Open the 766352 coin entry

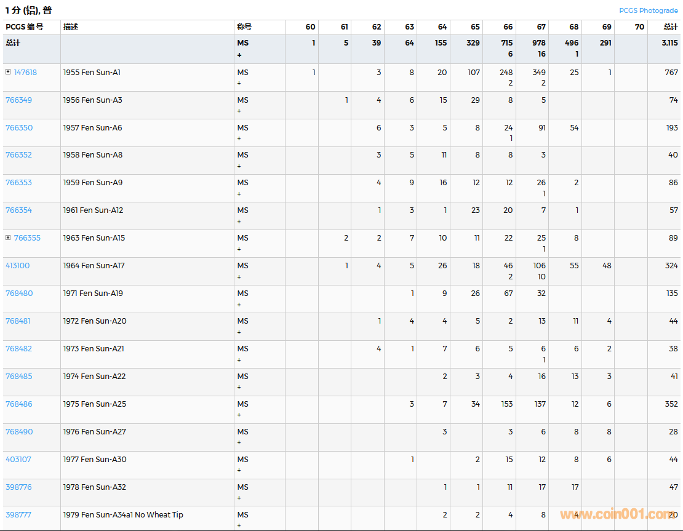[x=18, y=155]
